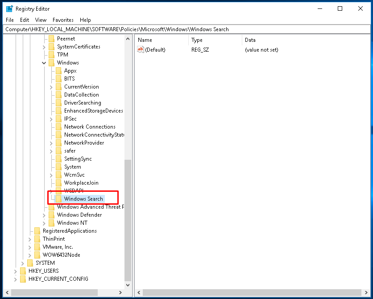Click the CurrentVersion folder icon
The image size is (373, 299).
(58, 87)
